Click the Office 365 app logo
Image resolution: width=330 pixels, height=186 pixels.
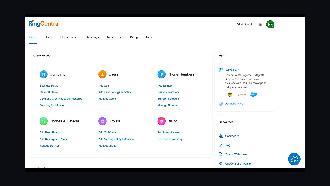tap(242, 95)
